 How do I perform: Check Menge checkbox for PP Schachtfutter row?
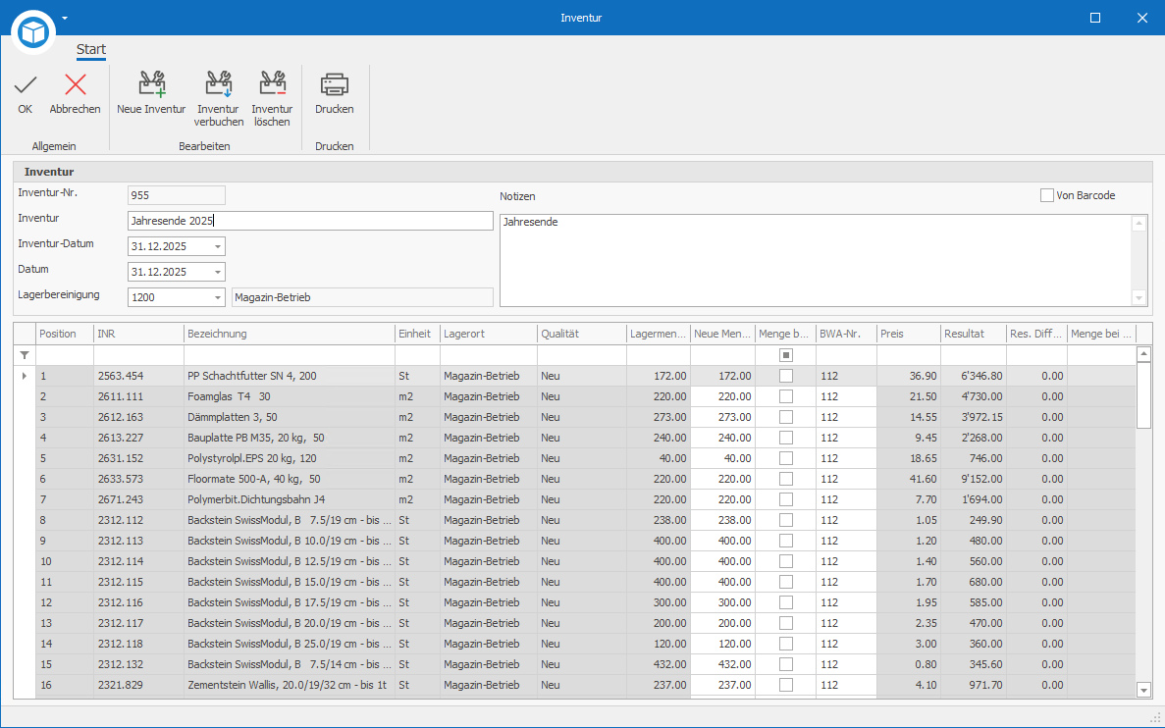point(786,376)
